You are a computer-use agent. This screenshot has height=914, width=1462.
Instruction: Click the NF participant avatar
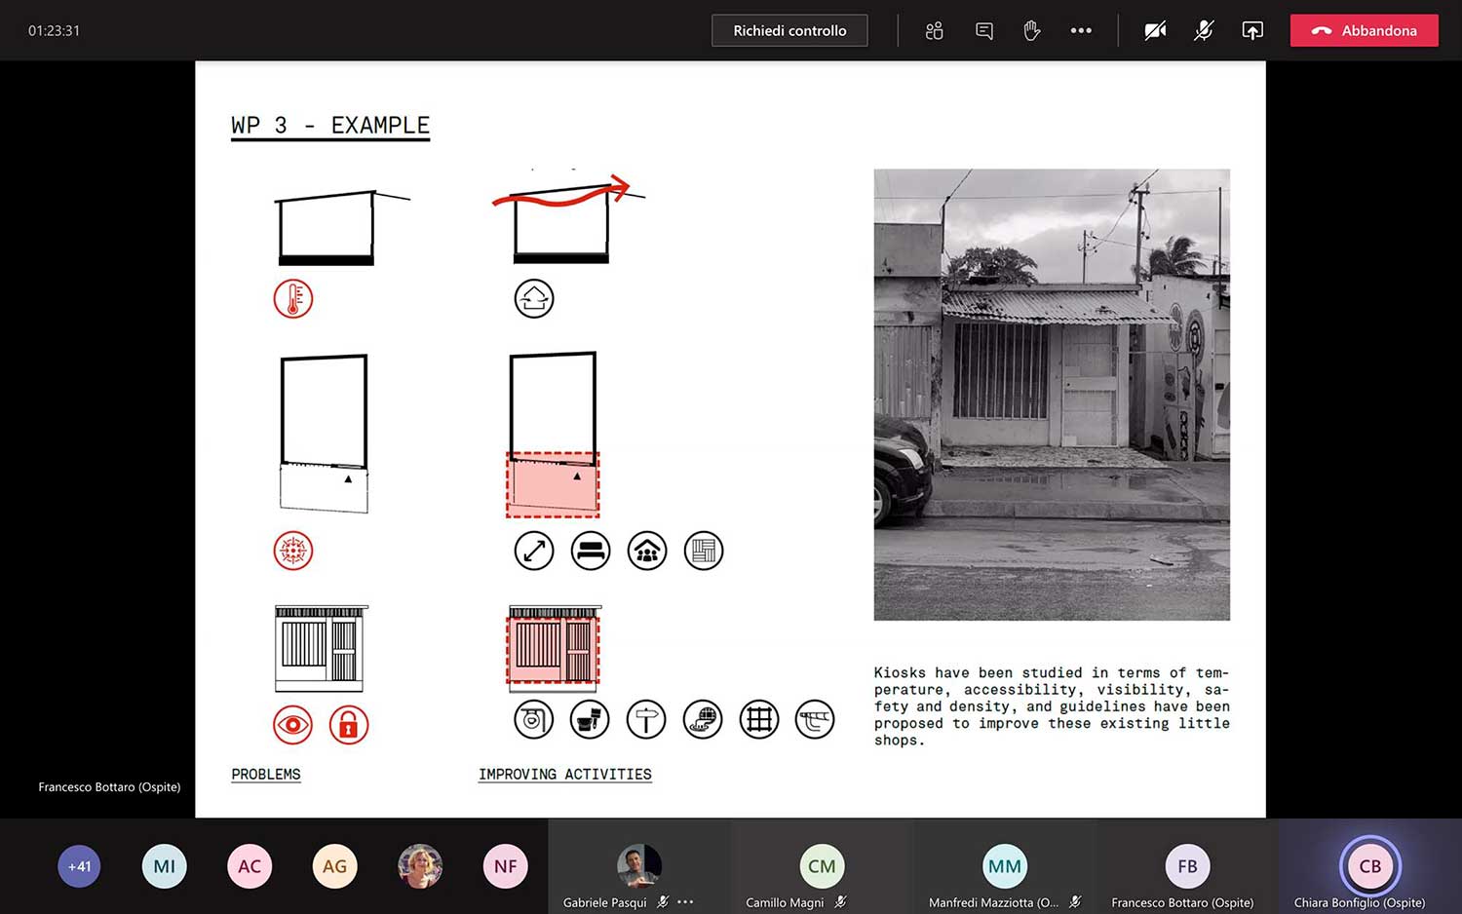505,865
